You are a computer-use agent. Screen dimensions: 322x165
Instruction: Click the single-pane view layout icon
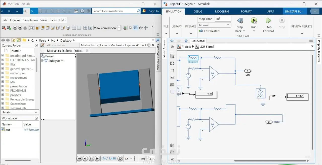tap(79, 28)
